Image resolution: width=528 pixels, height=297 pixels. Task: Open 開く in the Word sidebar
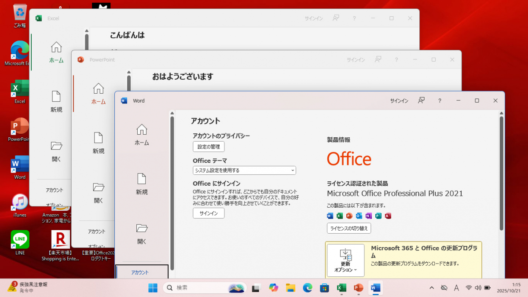(x=141, y=233)
